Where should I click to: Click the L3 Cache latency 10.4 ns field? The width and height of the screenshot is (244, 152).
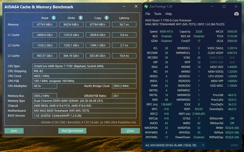coord(124,56)
